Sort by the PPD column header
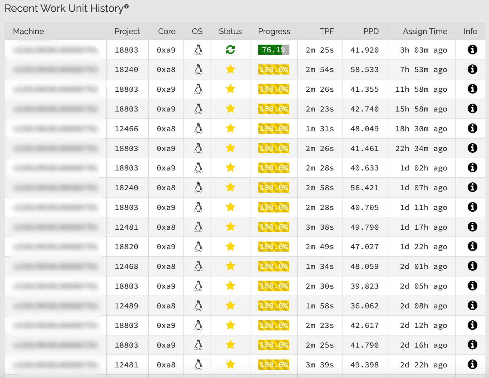Image resolution: width=489 pixels, height=378 pixels. (371, 31)
